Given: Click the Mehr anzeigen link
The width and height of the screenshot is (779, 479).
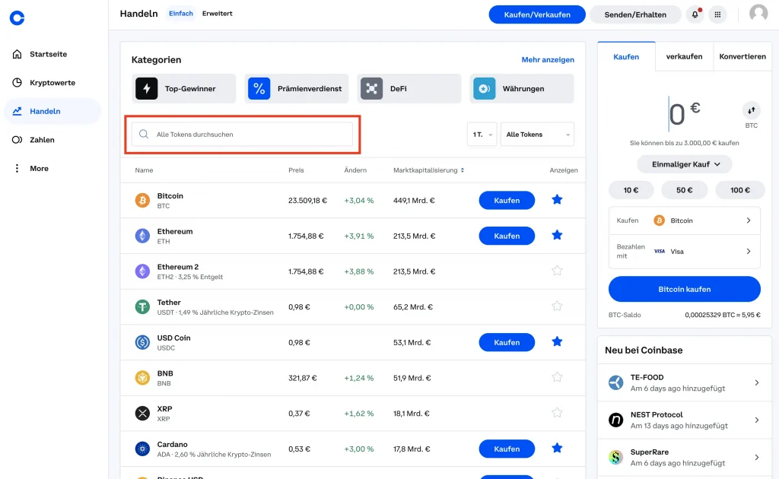Looking at the screenshot, I should [x=548, y=60].
